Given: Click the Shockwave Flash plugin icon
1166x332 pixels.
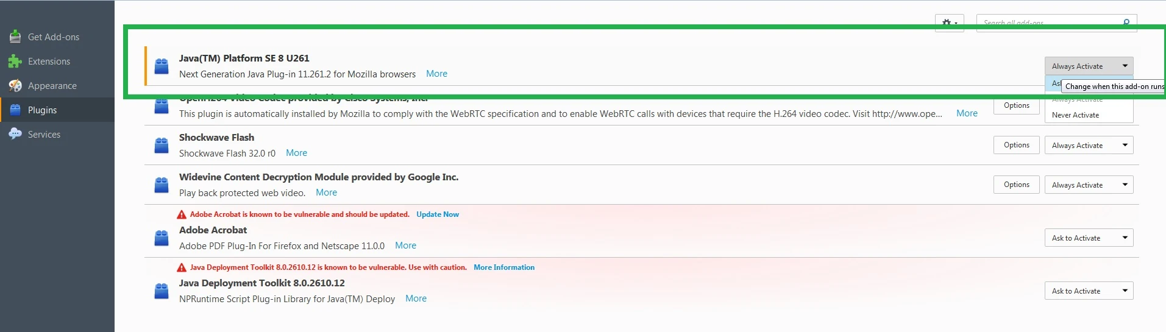Looking at the screenshot, I should click(162, 145).
